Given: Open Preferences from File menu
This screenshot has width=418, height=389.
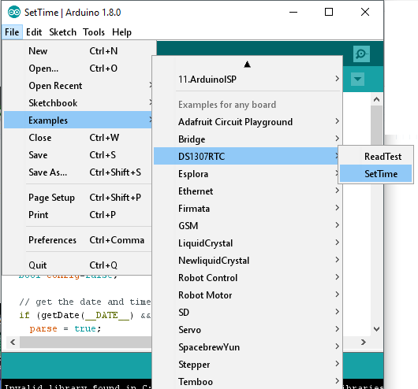Looking at the screenshot, I should (77, 240).
